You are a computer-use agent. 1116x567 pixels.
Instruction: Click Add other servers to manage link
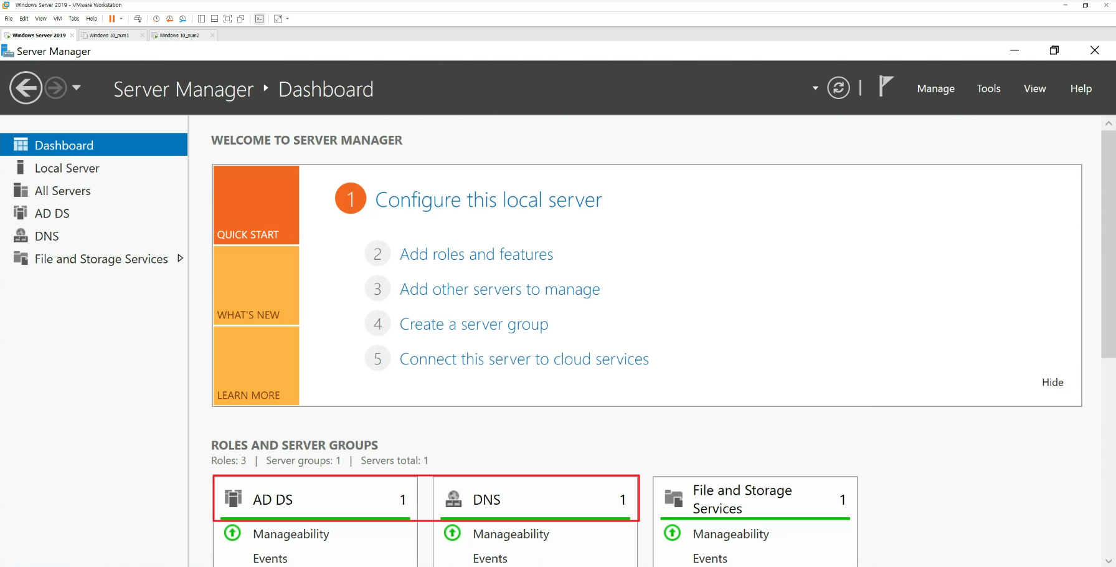(499, 289)
